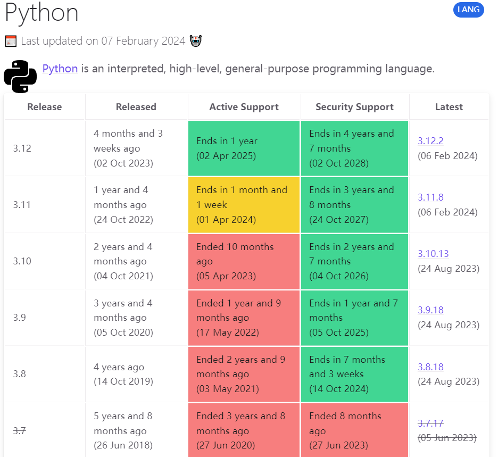Click the released date 26 Jun 2018 cell
The width and height of the screenshot is (498, 457).
[x=137, y=430]
